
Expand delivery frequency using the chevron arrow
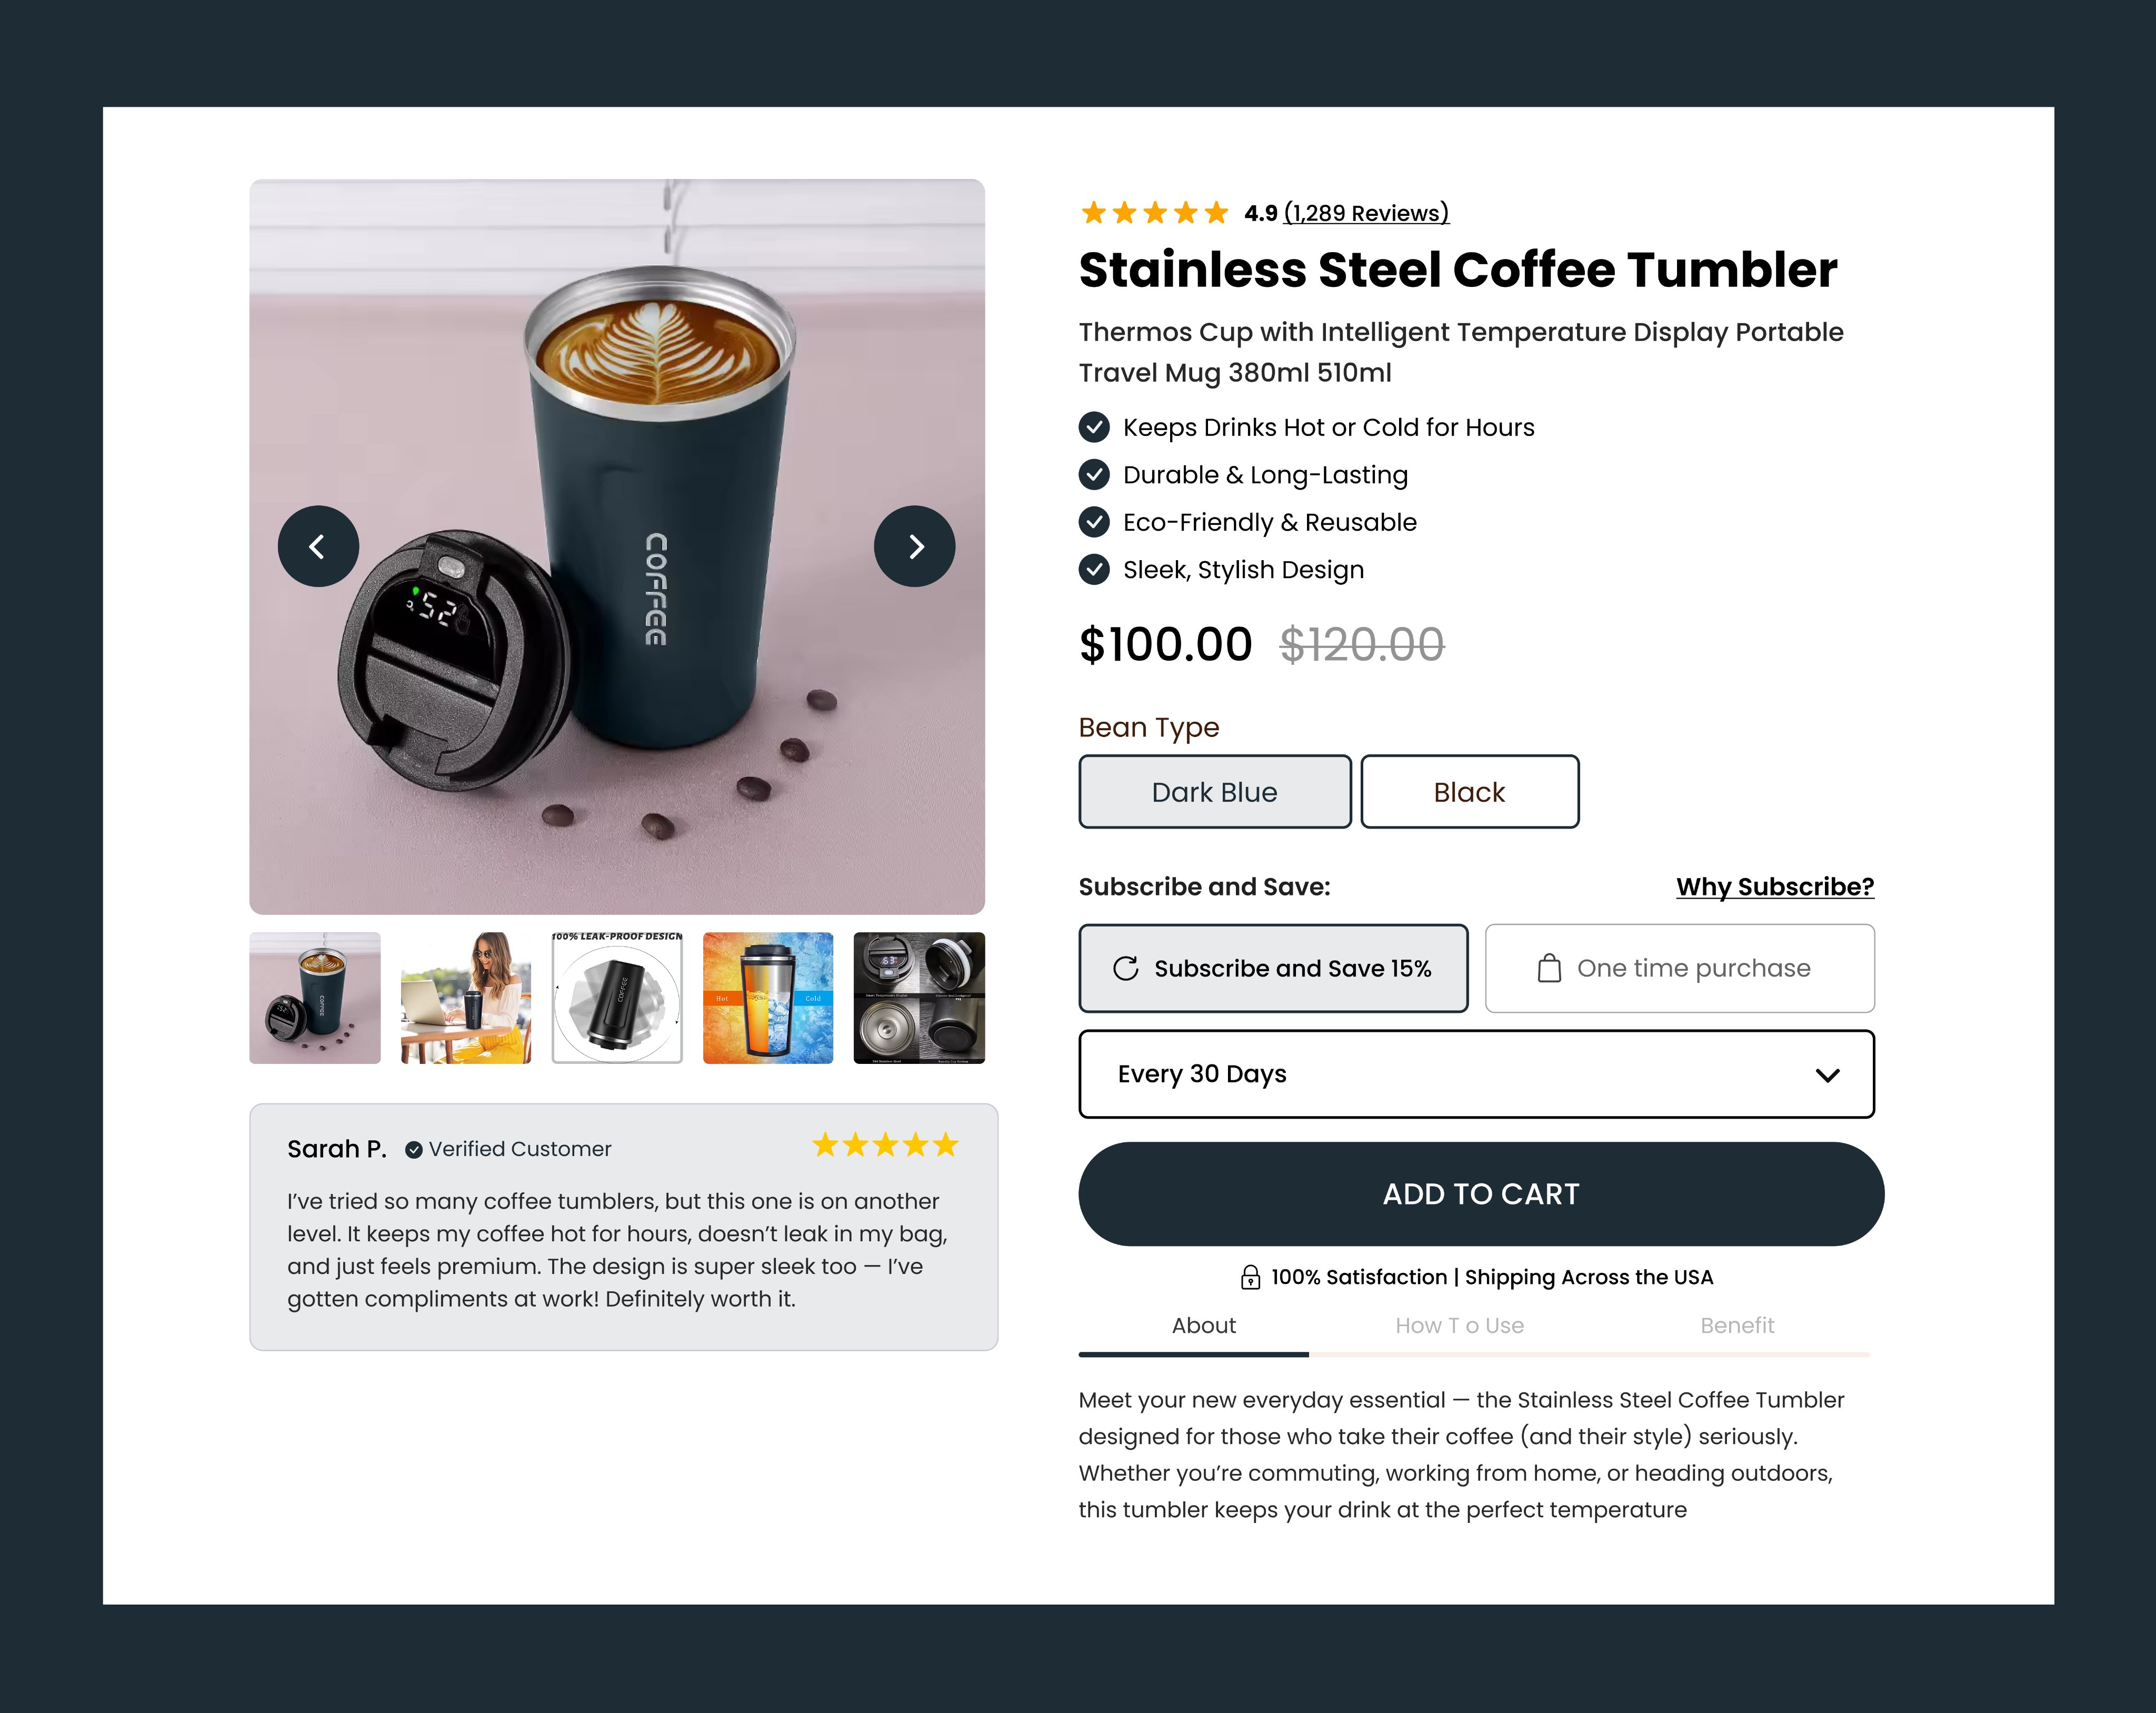[x=1827, y=1075]
